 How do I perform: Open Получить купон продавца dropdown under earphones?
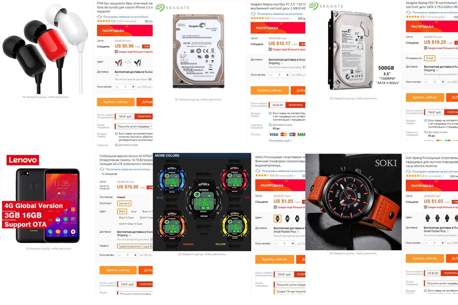[135, 126]
